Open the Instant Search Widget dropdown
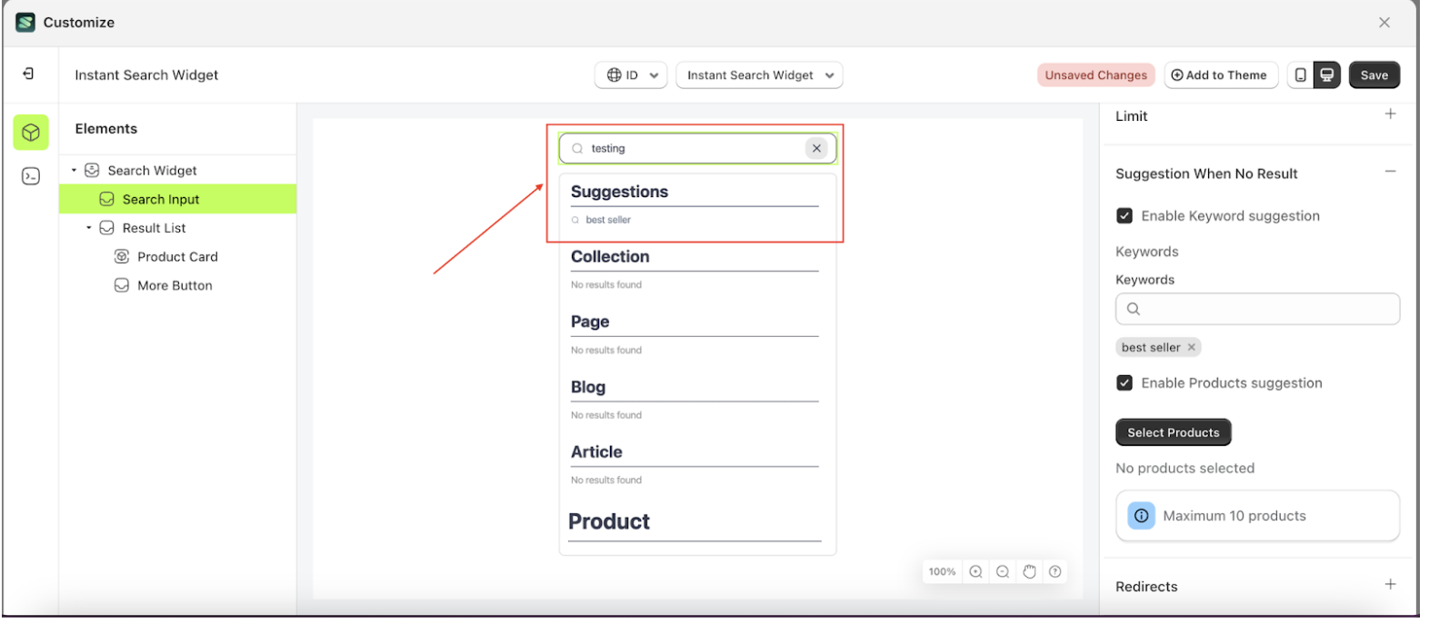The height and width of the screenshot is (625, 1429). point(759,75)
